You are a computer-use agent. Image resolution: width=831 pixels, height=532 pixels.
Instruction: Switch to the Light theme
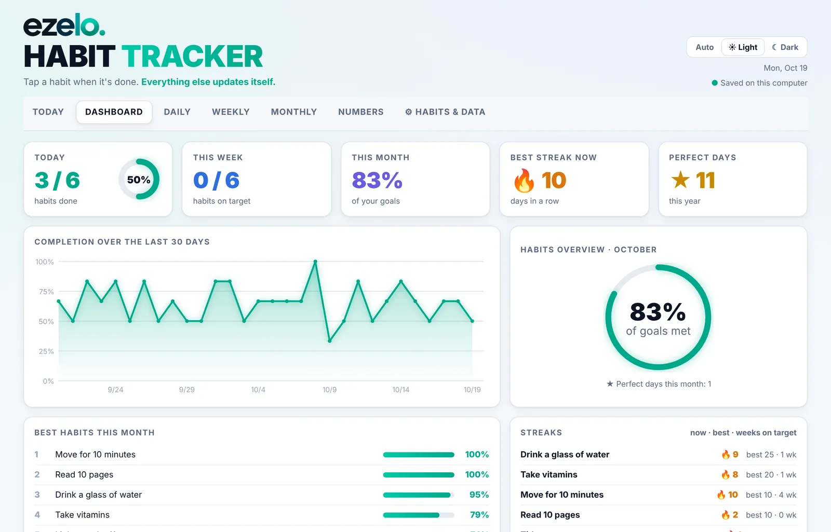pos(743,47)
